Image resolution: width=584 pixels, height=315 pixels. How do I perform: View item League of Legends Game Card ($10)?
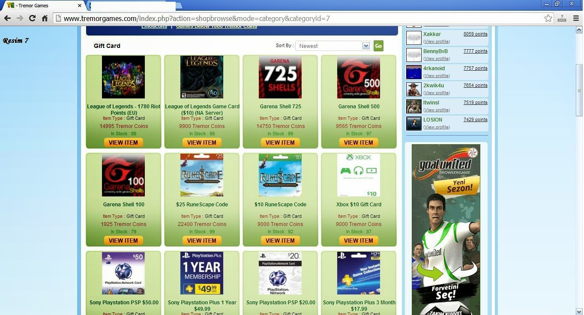(x=202, y=143)
